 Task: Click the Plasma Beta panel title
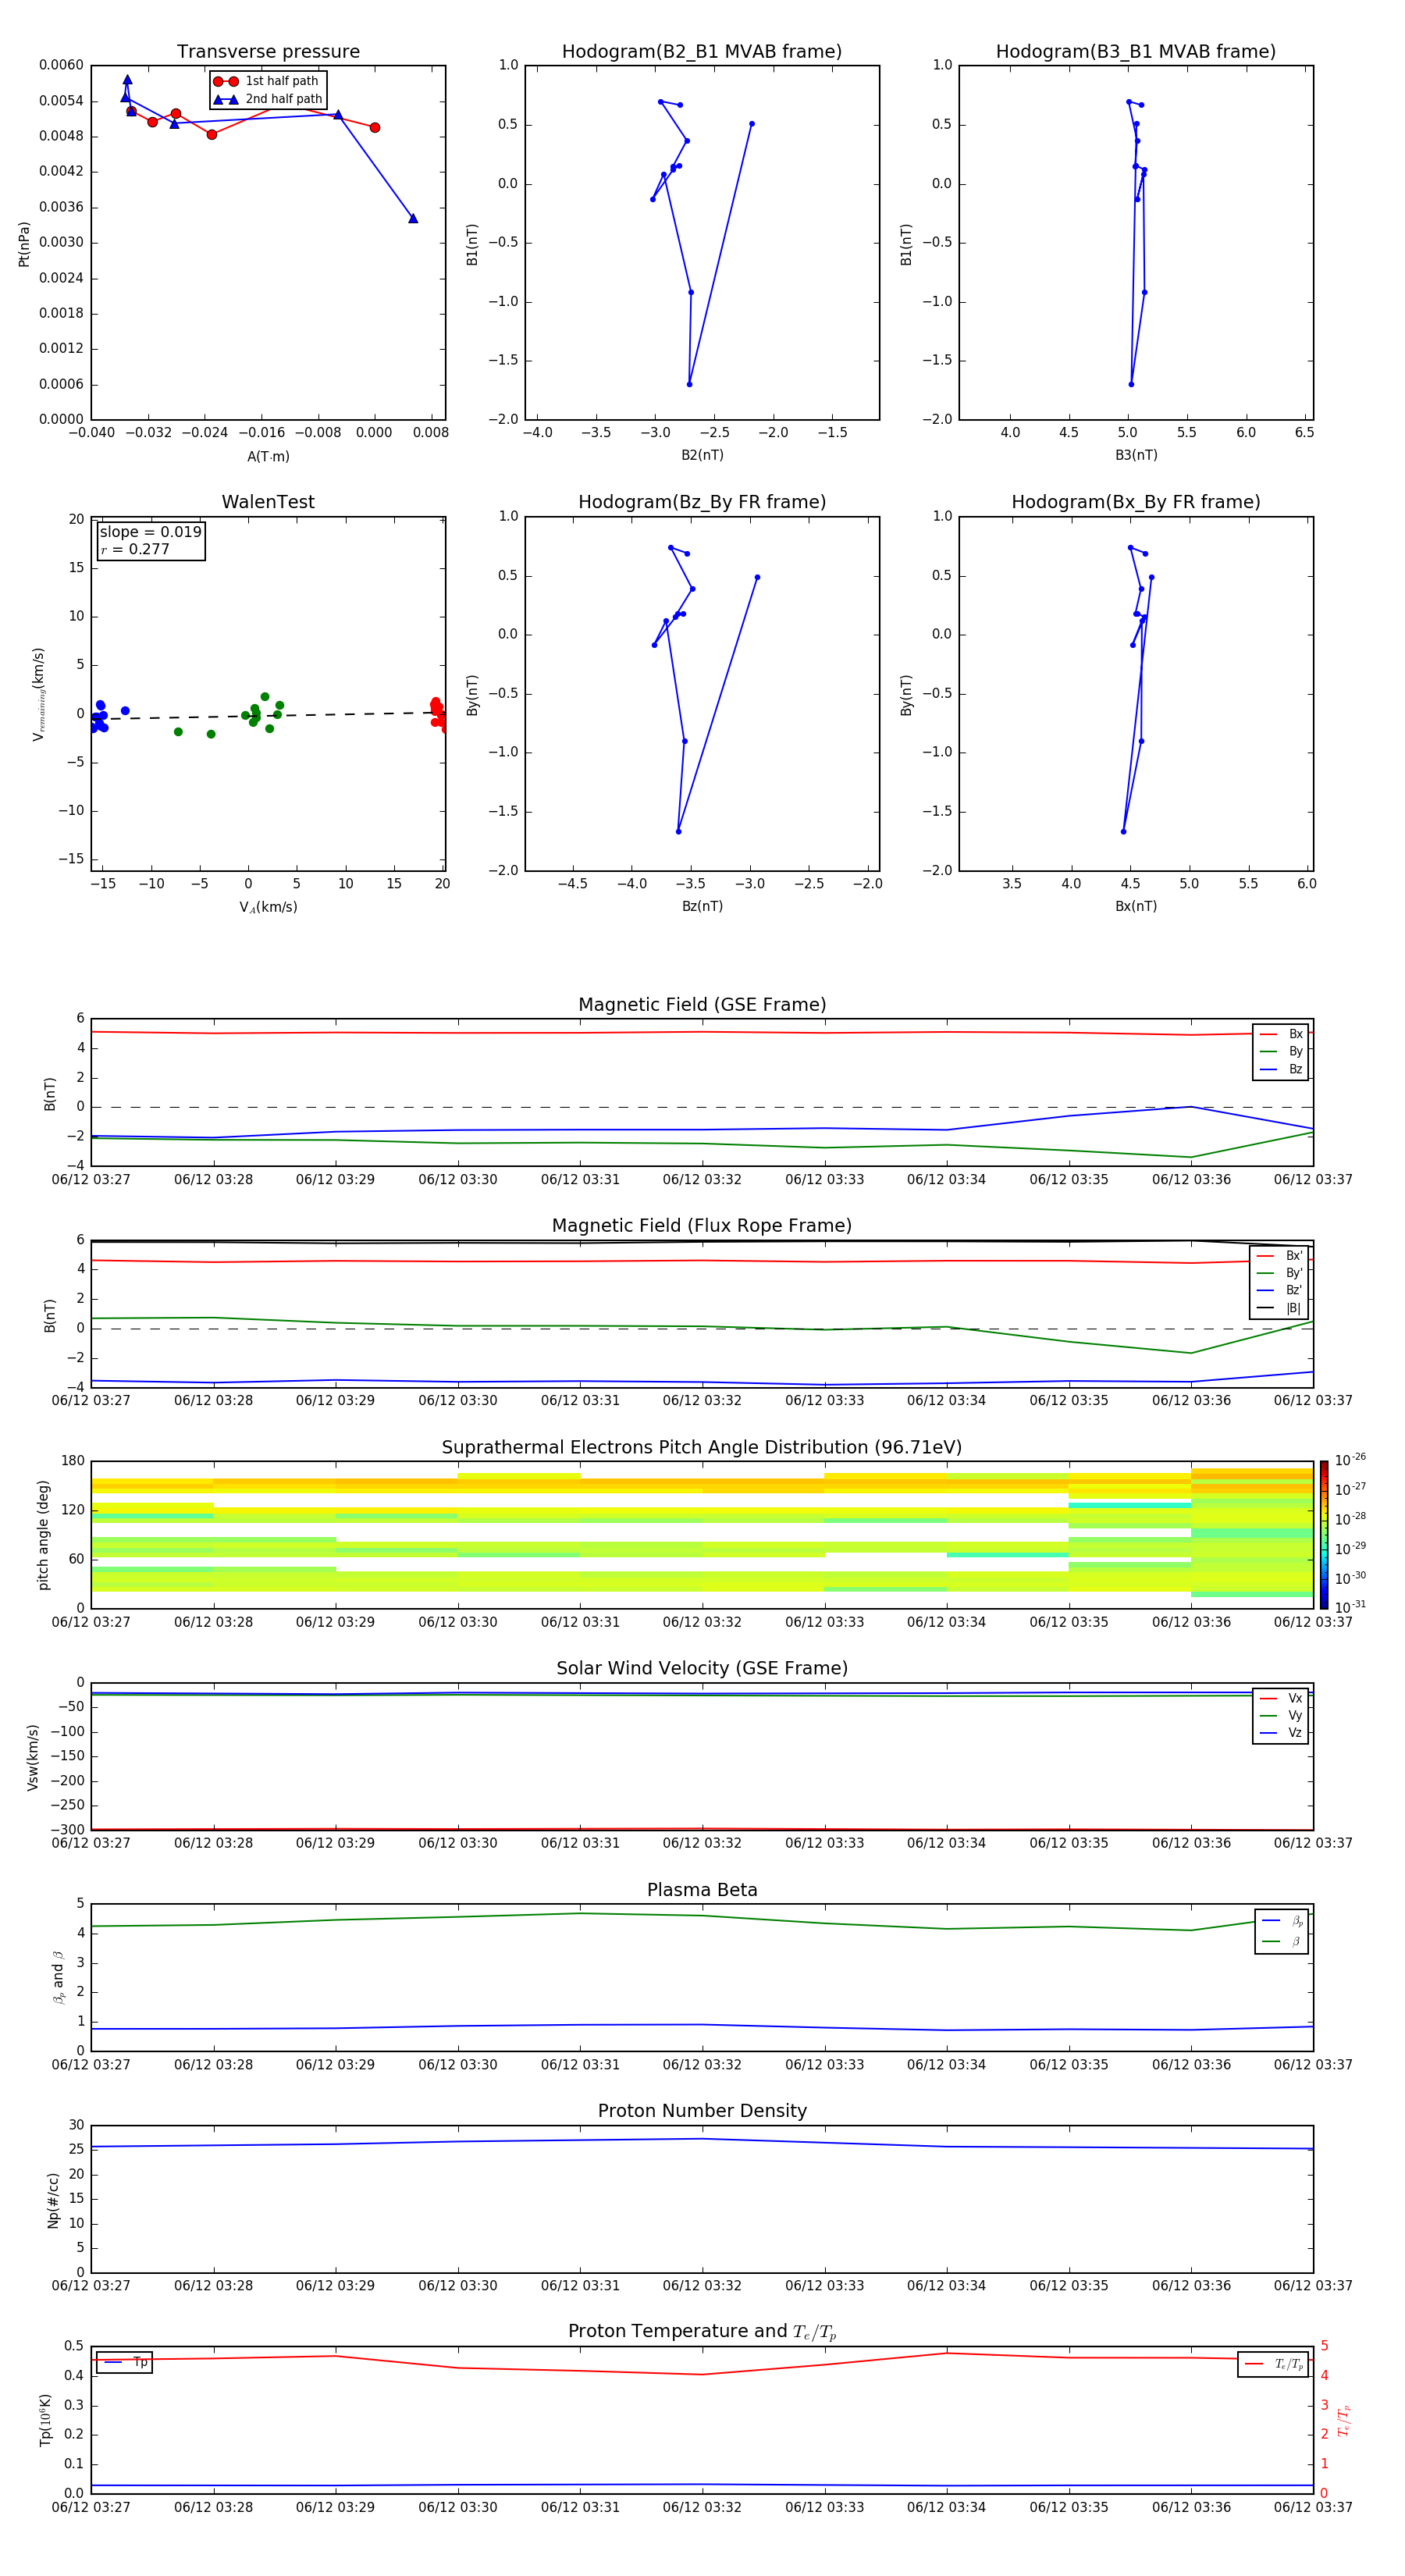click(x=702, y=1890)
